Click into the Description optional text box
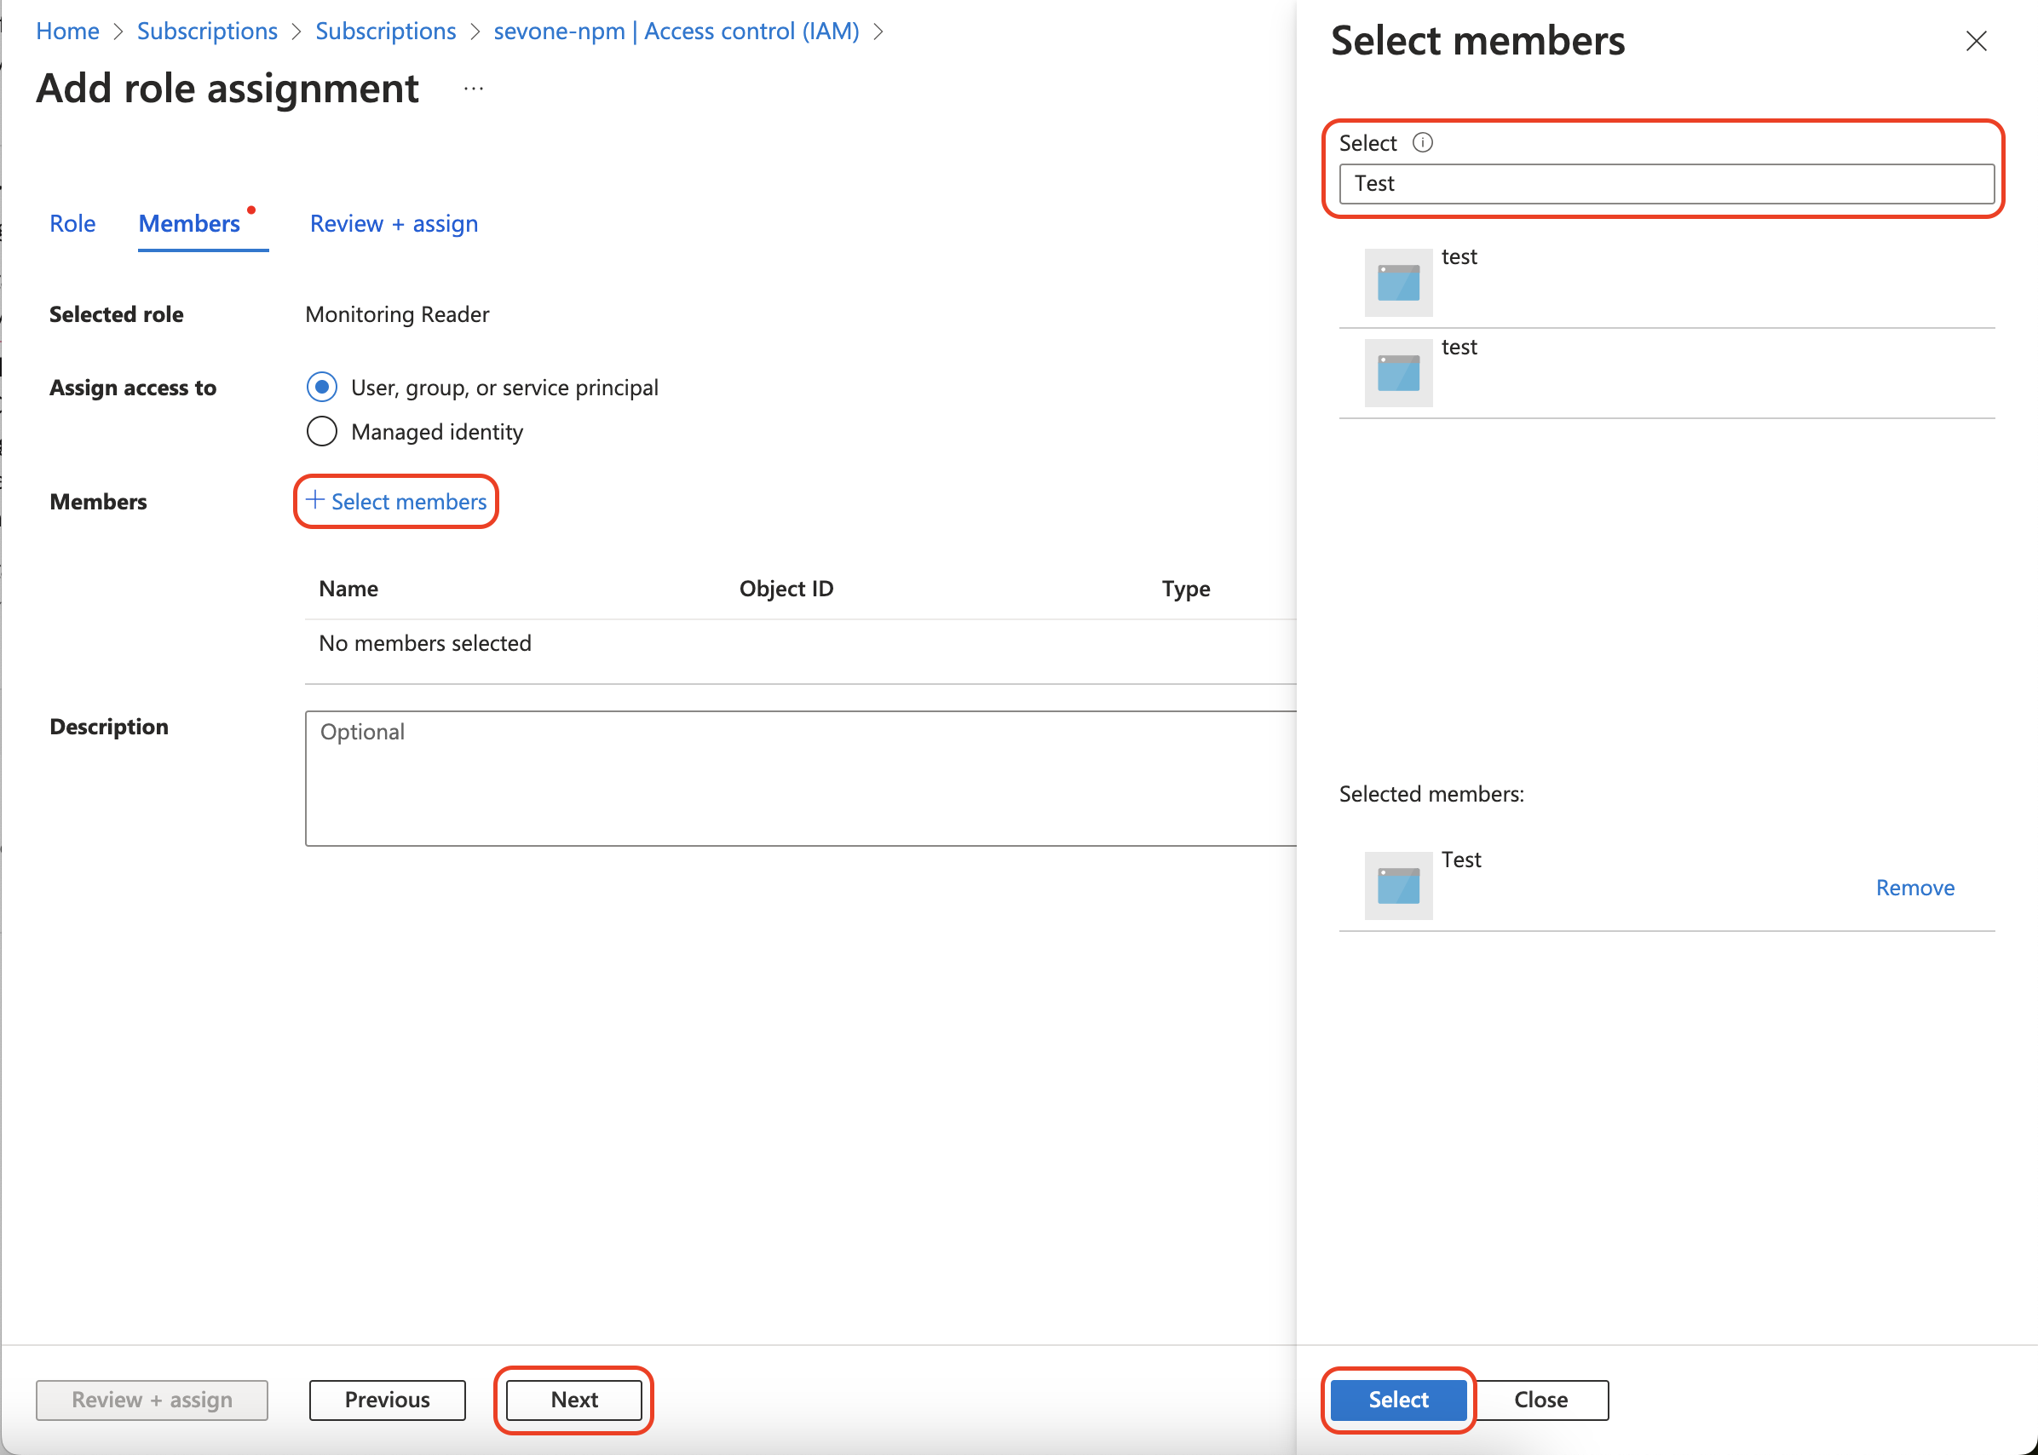 click(800, 778)
